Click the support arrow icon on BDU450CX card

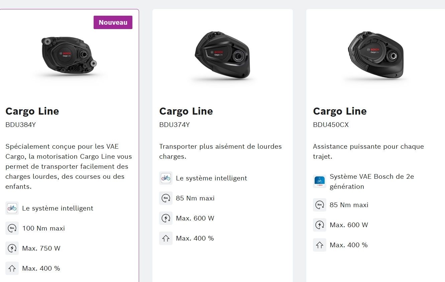click(320, 245)
